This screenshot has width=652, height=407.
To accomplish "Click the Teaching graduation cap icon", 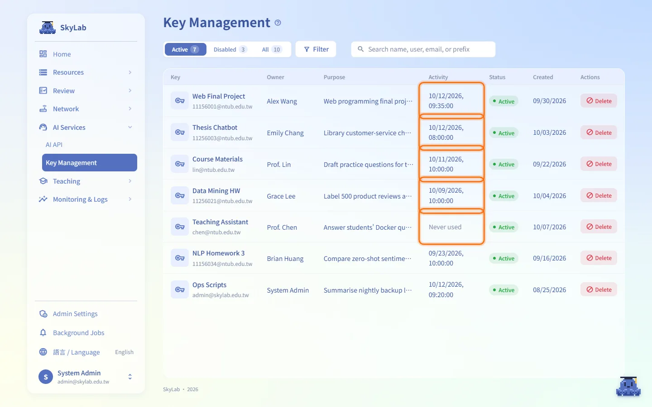I will [x=43, y=181].
